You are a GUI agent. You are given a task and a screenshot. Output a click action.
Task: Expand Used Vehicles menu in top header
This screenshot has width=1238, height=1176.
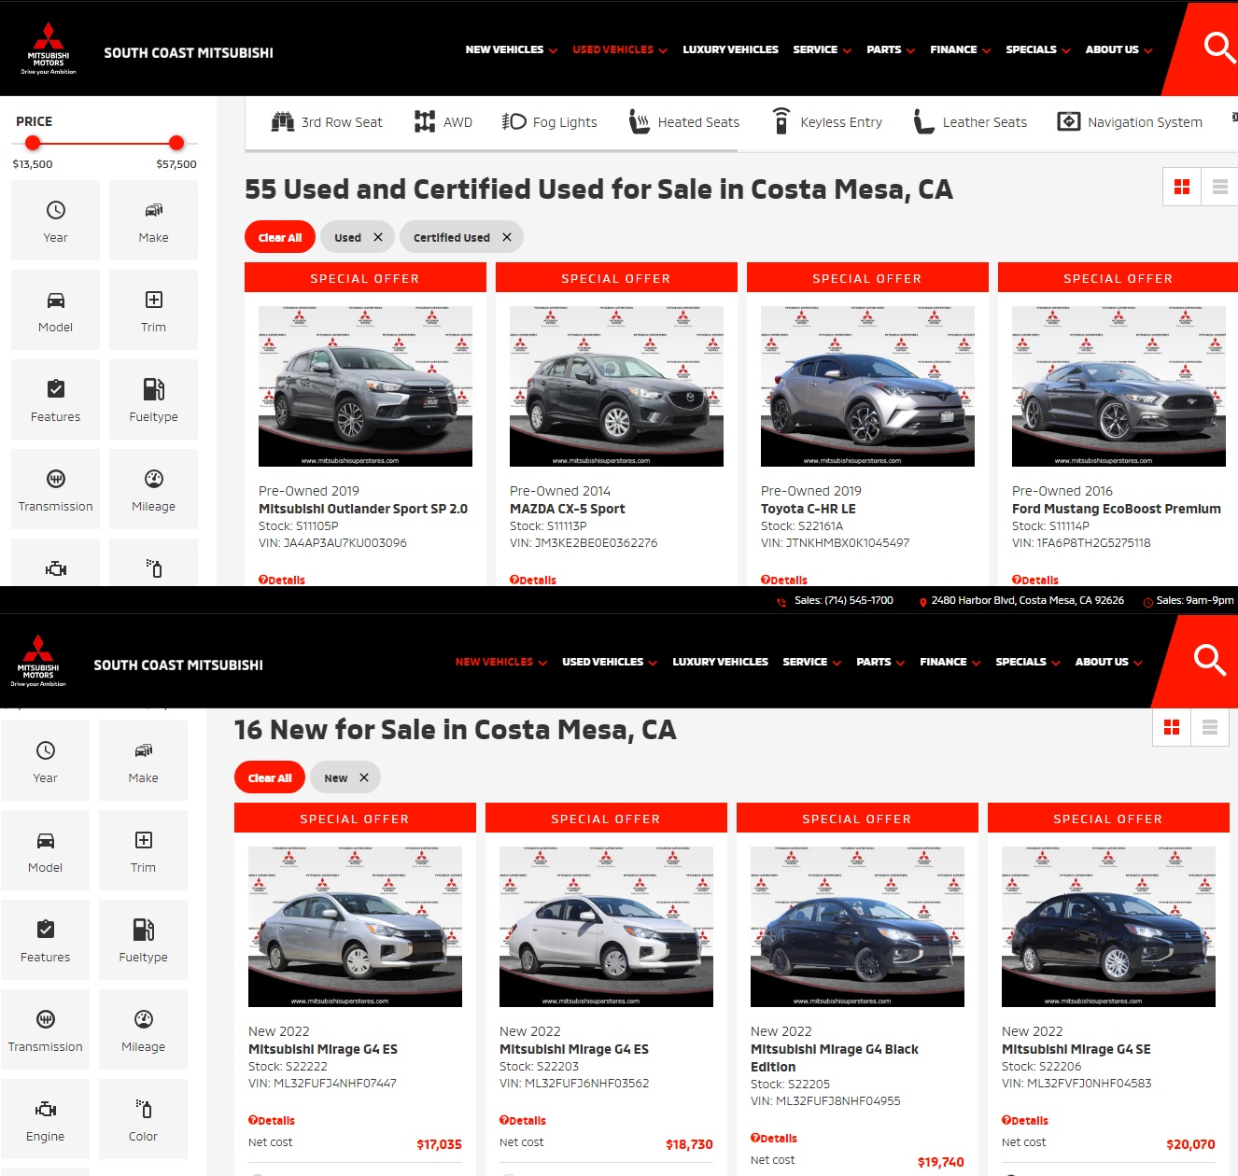[620, 49]
